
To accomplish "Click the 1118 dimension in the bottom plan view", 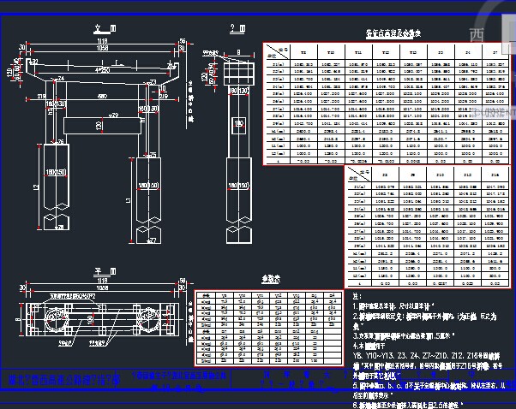I will click(102, 281).
